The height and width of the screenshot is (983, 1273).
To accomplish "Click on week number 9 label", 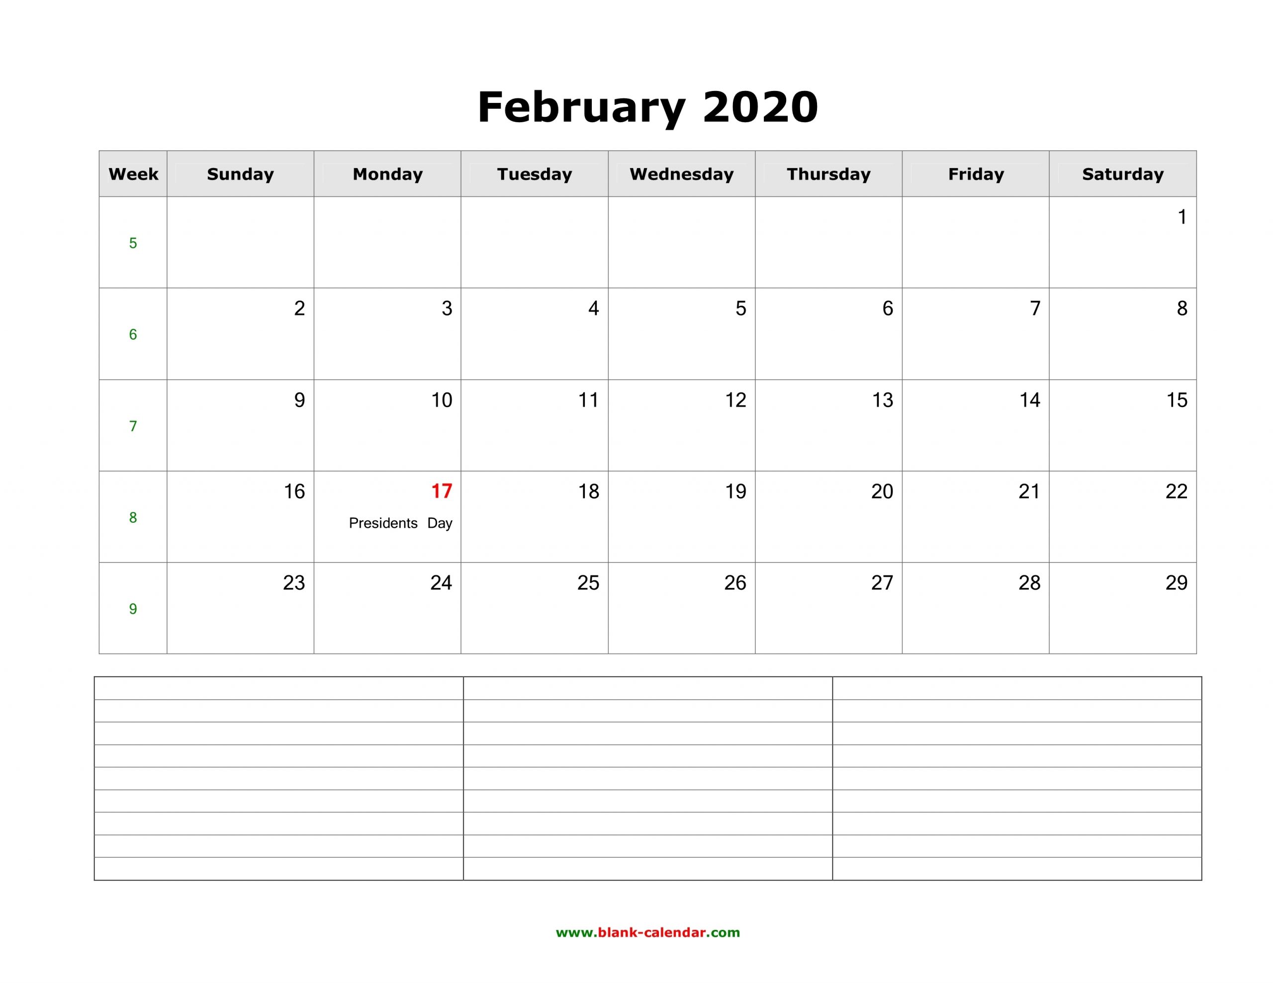I will click(132, 608).
